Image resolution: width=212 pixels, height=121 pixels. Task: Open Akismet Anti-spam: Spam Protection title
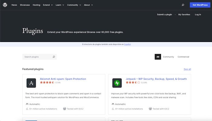click(63, 79)
